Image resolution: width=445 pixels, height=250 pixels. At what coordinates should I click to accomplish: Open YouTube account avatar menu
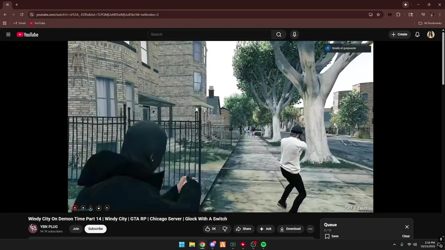[431, 34]
